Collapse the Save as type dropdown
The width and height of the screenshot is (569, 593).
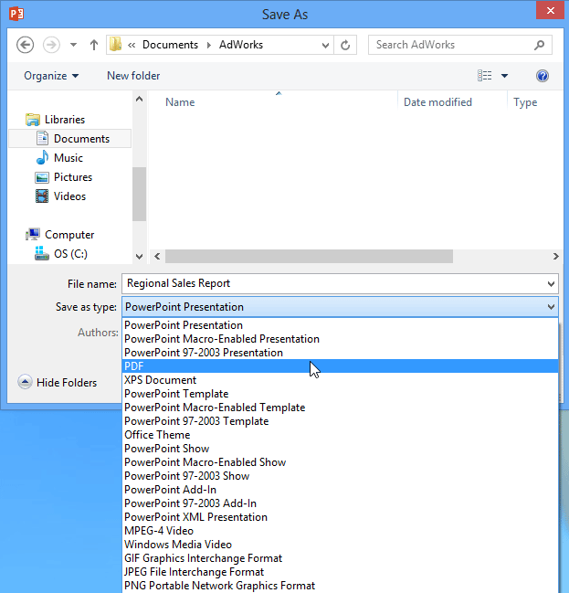[x=552, y=307]
